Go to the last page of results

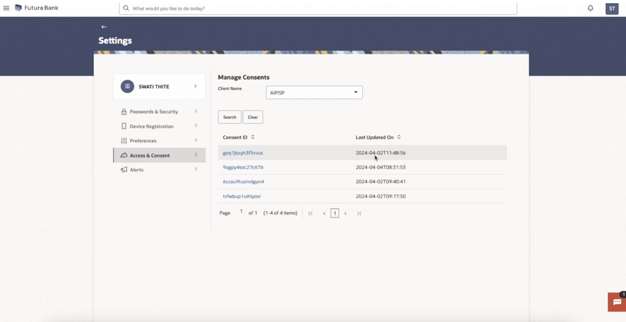(x=359, y=213)
